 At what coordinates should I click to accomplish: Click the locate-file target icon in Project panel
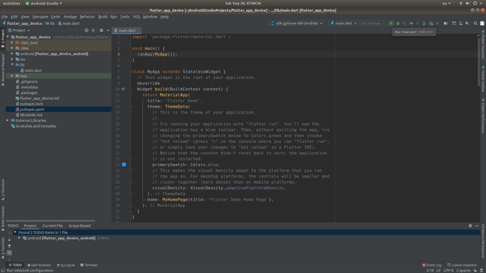coord(87,30)
